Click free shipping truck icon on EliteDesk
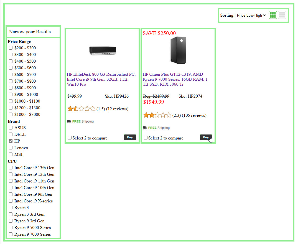The image size is (298, 244). (69, 121)
